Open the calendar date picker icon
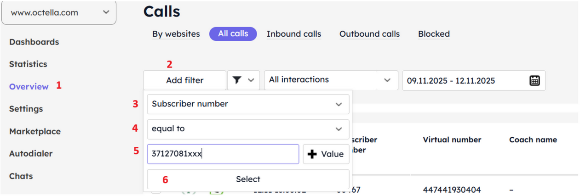Screen dimensions: 580x196 coord(534,80)
